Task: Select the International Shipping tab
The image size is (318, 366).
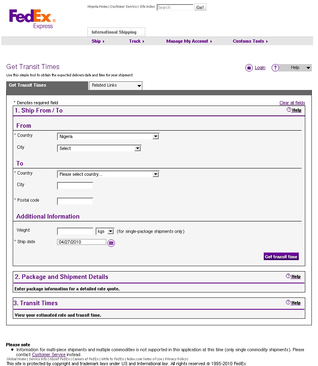Action: tap(117, 32)
